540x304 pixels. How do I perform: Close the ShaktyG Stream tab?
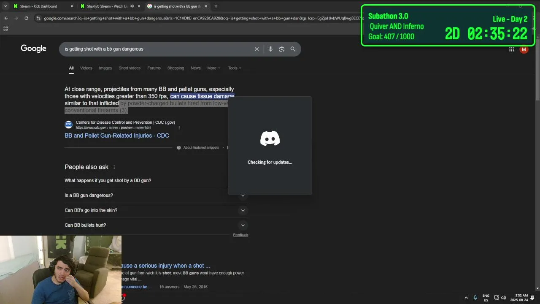(x=139, y=6)
